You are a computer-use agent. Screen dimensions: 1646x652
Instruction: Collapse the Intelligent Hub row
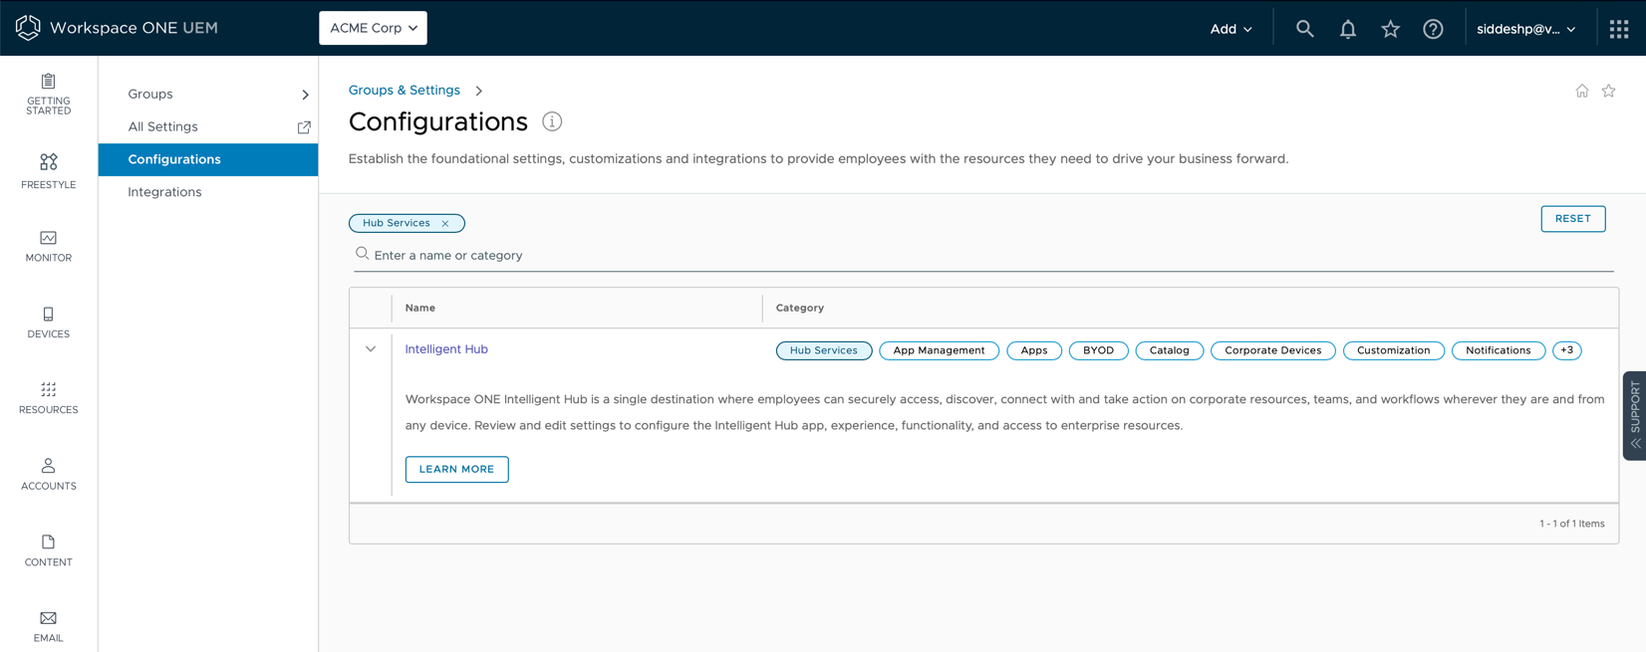(x=371, y=349)
